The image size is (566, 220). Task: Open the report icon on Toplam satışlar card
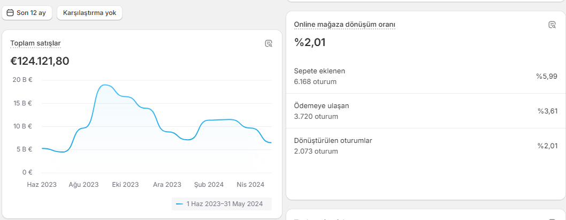click(268, 44)
